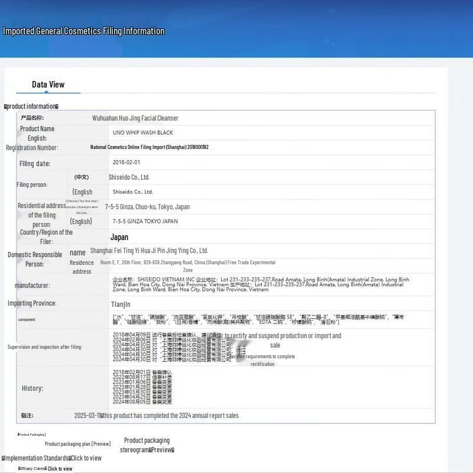Switch to the Data View tab
The width and height of the screenshot is (473, 473).
pyautogui.click(x=48, y=85)
